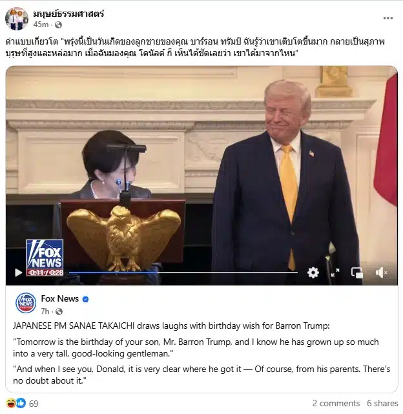
Task: Click the 45m post timestamp
Action: (x=41, y=25)
